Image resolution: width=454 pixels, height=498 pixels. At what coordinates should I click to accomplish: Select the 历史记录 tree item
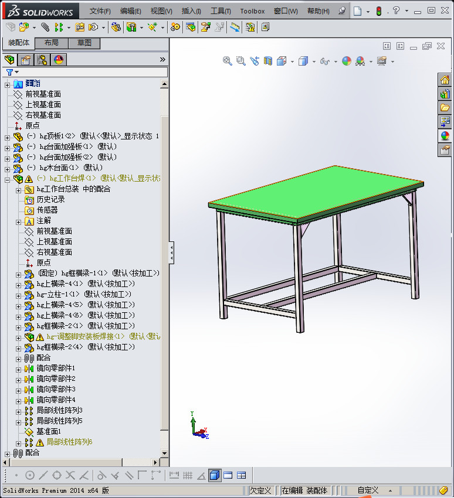tap(50, 199)
